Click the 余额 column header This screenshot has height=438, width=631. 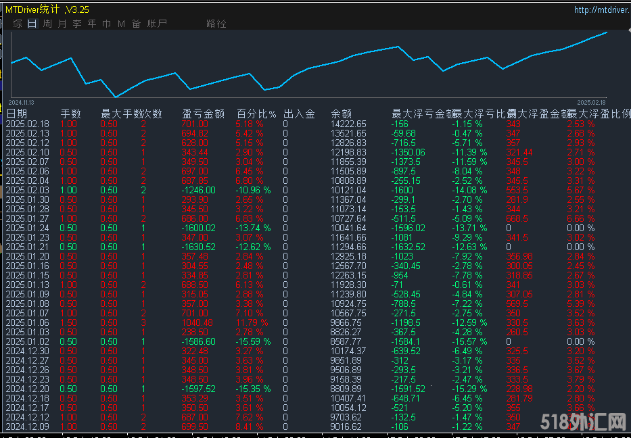(x=342, y=114)
